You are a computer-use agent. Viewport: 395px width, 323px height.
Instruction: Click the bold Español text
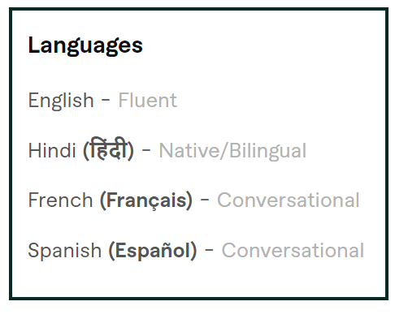pos(153,251)
